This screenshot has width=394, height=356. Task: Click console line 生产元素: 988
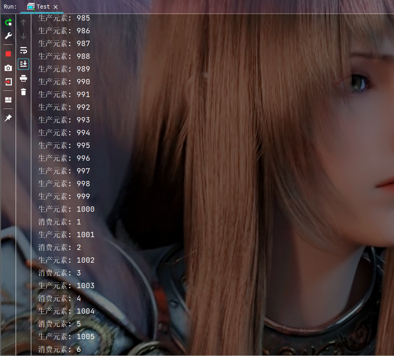(64, 56)
